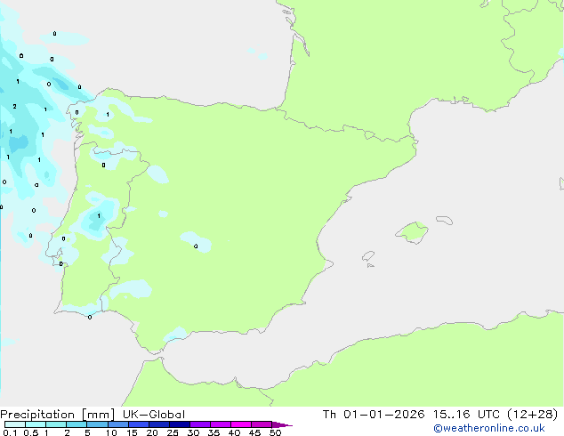Click the 10–15 mm legend color swatch
The image size is (564, 436).
pyautogui.click(x=117, y=424)
